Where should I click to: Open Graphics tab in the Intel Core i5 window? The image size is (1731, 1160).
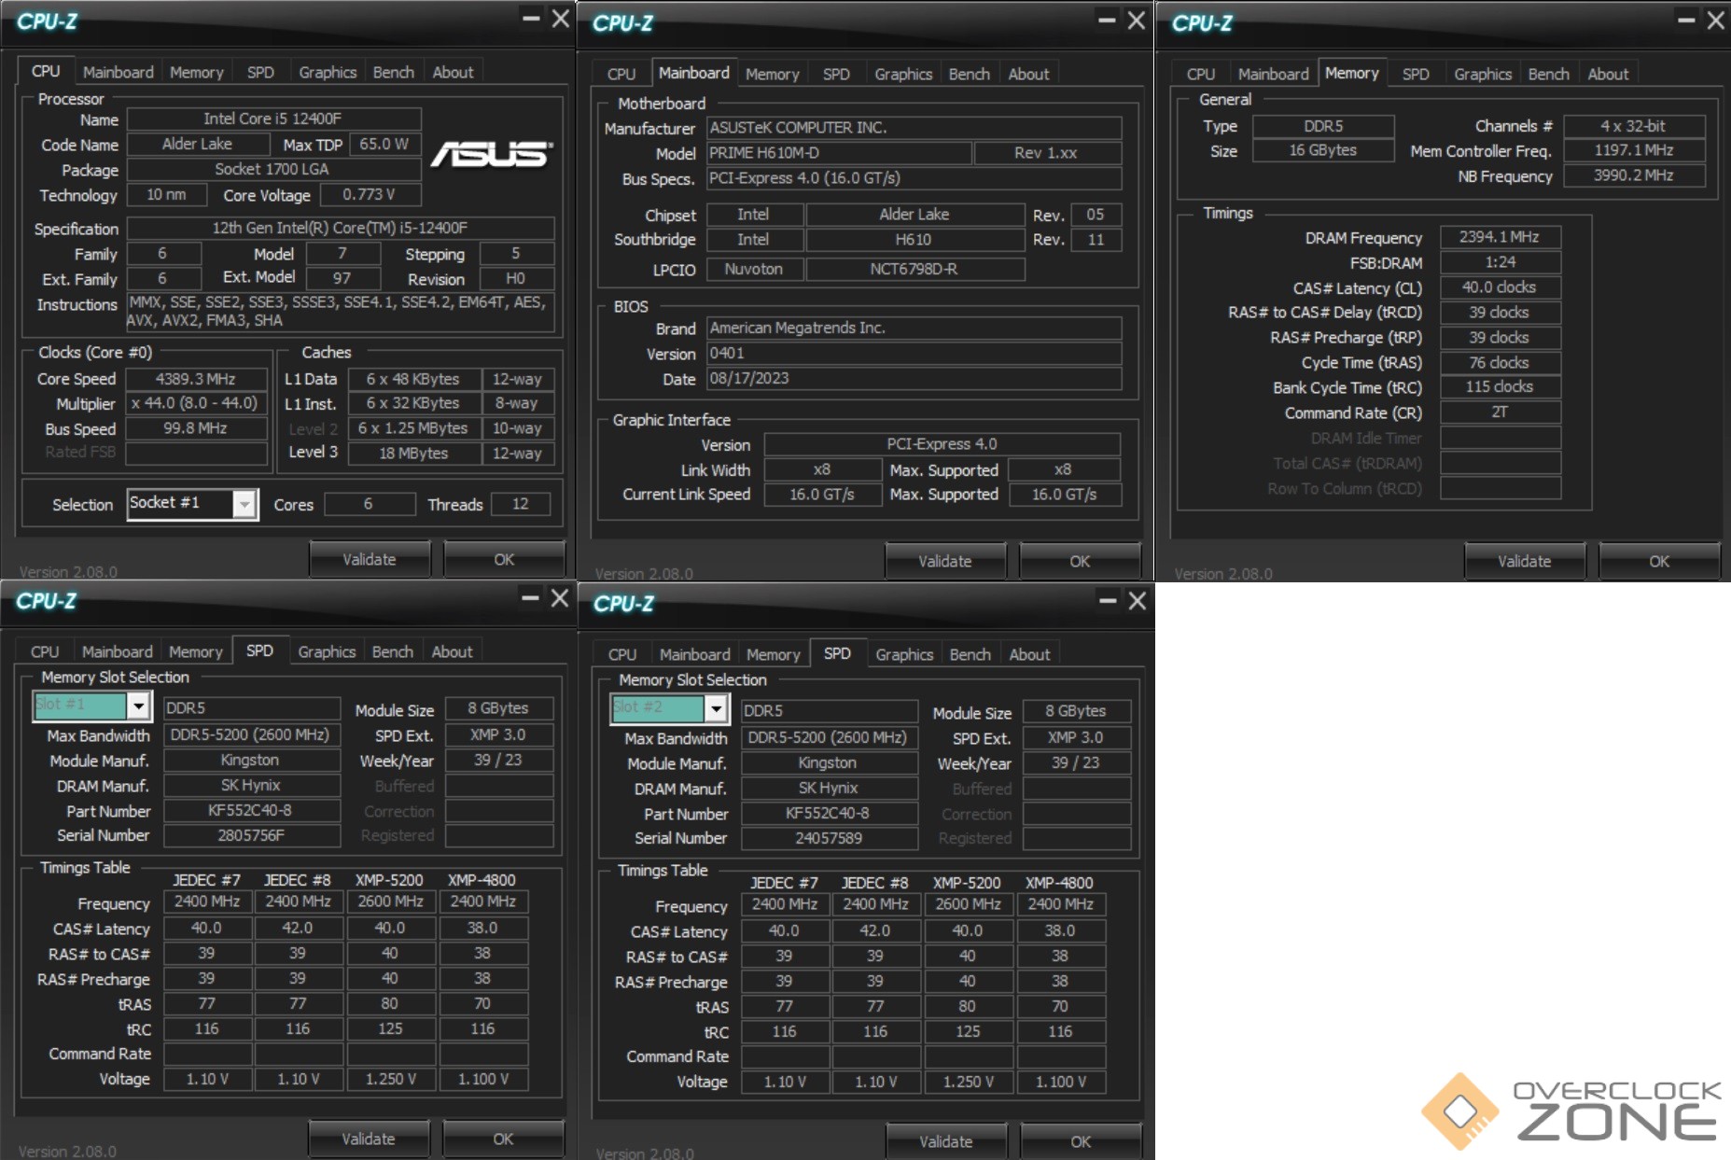[328, 72]
